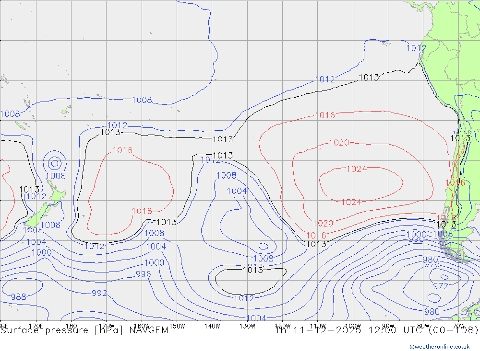The image size is (480, 351).
Task: Select the 996 isobar label
Action: [x=143, y=274]
